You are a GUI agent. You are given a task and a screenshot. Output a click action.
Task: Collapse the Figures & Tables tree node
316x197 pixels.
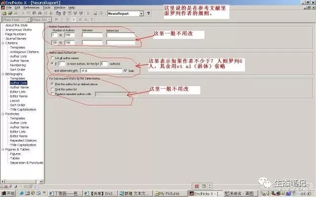point(3,149)
